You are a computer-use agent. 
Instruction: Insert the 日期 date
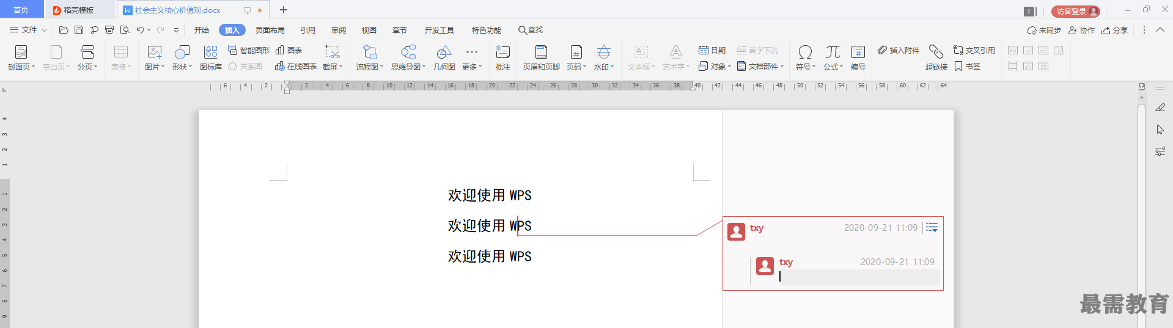712,50
